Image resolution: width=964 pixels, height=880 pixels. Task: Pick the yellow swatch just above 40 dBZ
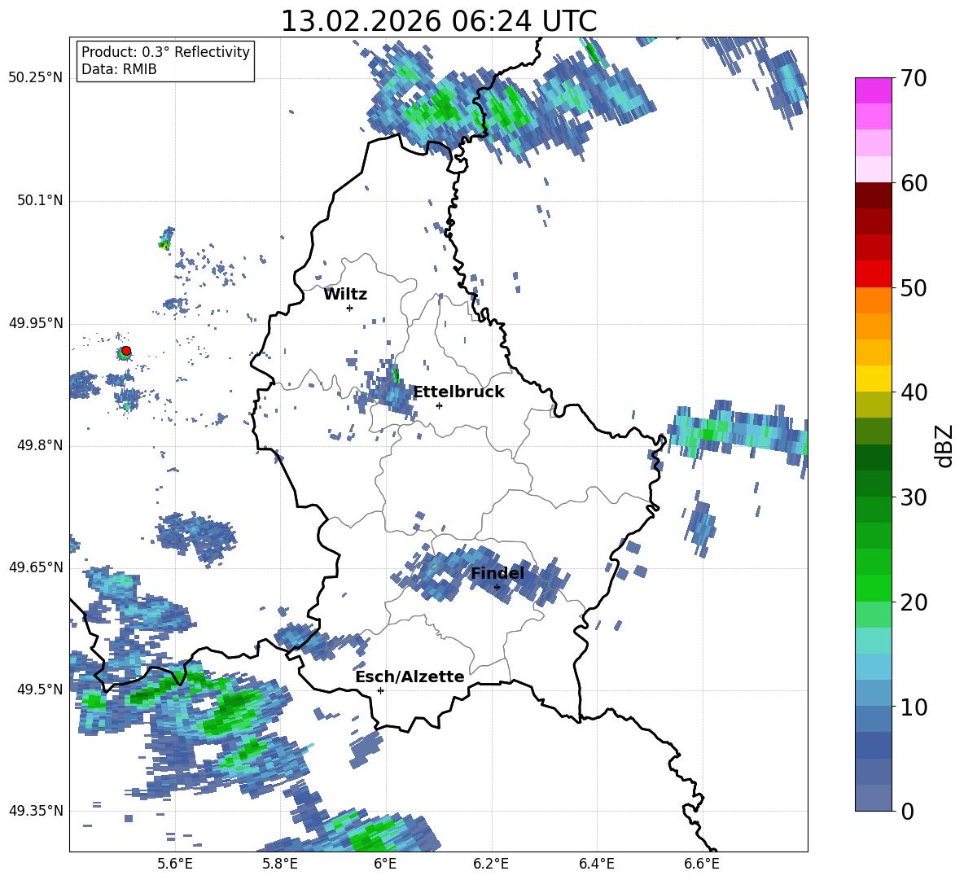click(x=873, y=378)
